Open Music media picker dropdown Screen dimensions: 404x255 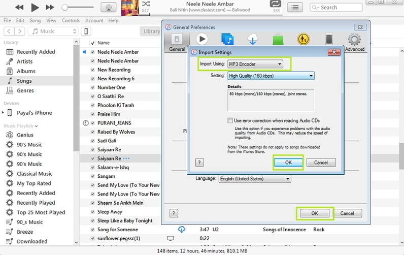click(53, 31)
